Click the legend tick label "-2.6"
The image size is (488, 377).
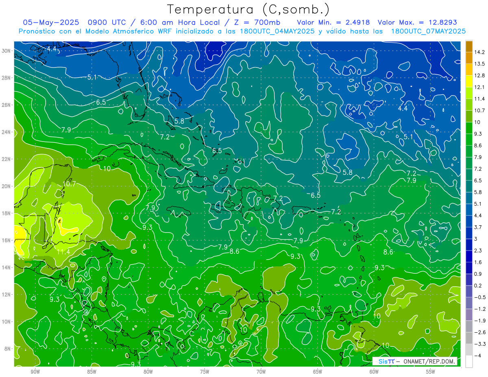(x=480, y=332)
